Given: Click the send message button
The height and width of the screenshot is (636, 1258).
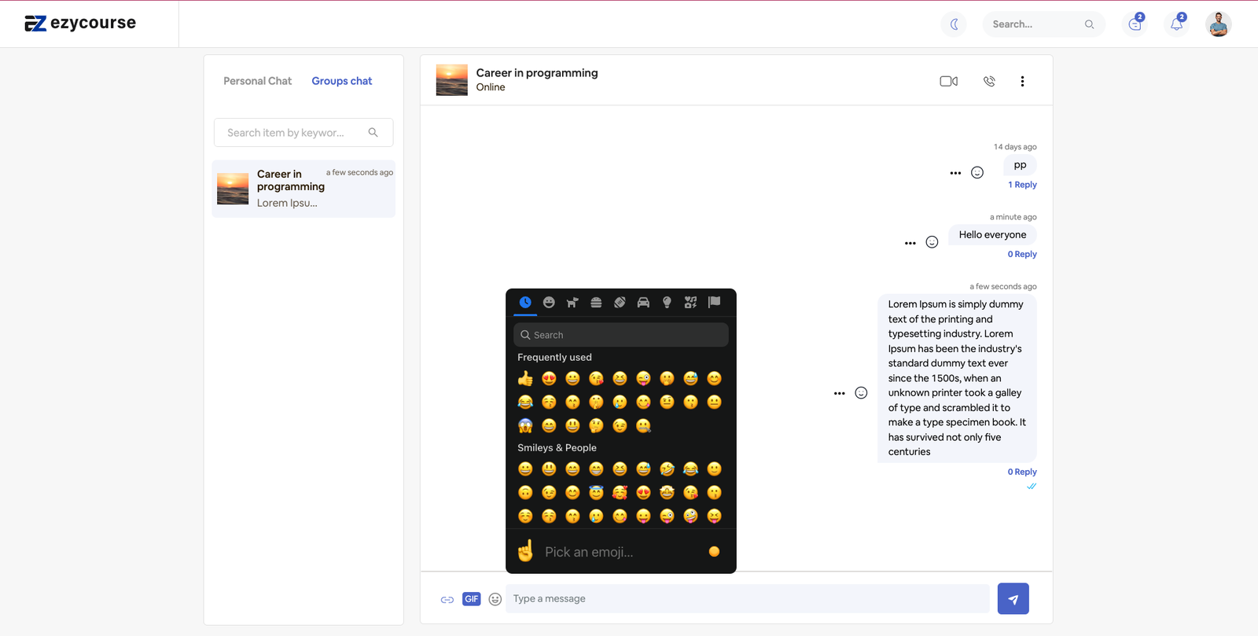Looking at the screenshot, I should pos(1013,599).
